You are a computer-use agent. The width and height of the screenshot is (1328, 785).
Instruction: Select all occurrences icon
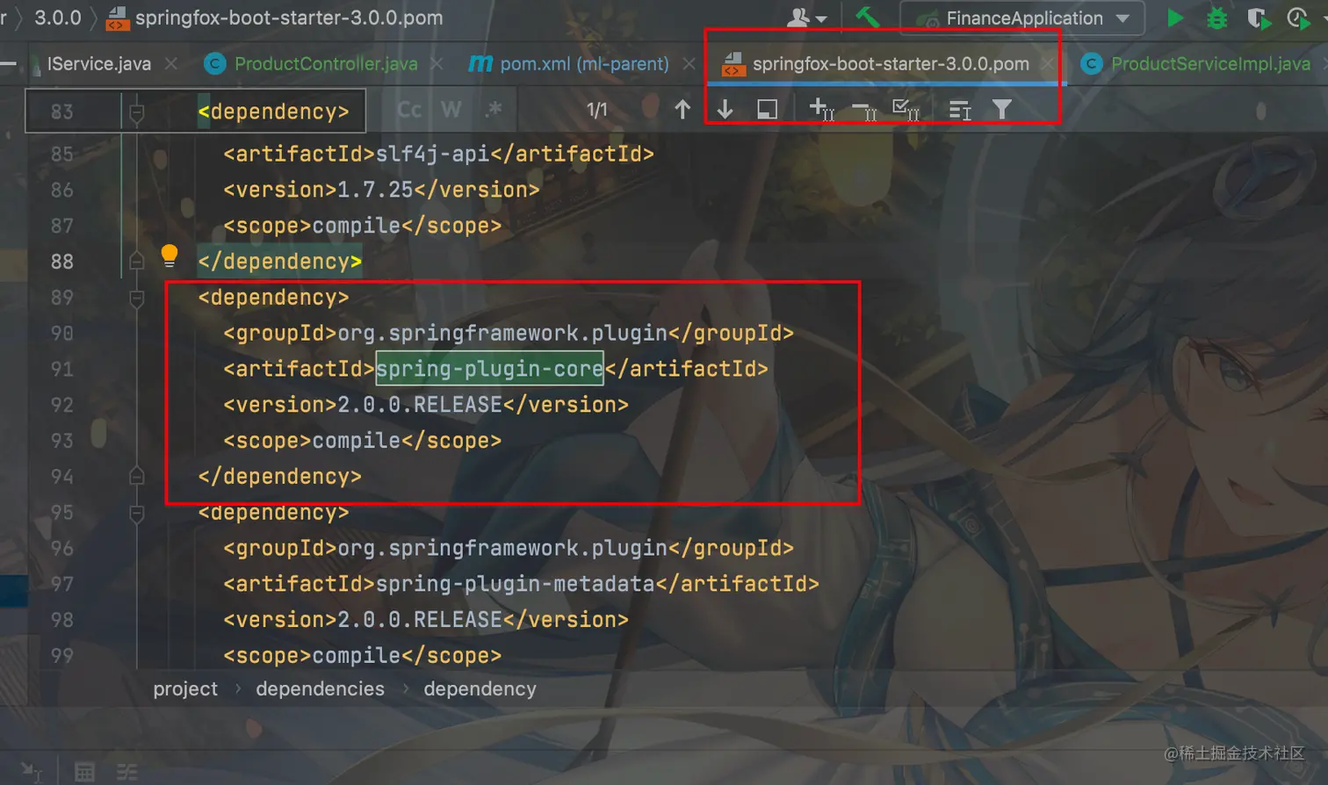point(906,110)
